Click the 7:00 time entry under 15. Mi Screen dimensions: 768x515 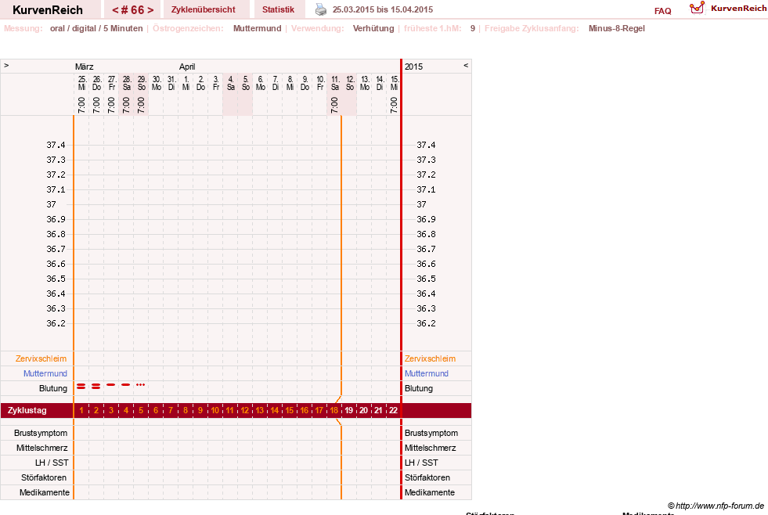pos(394,105)
